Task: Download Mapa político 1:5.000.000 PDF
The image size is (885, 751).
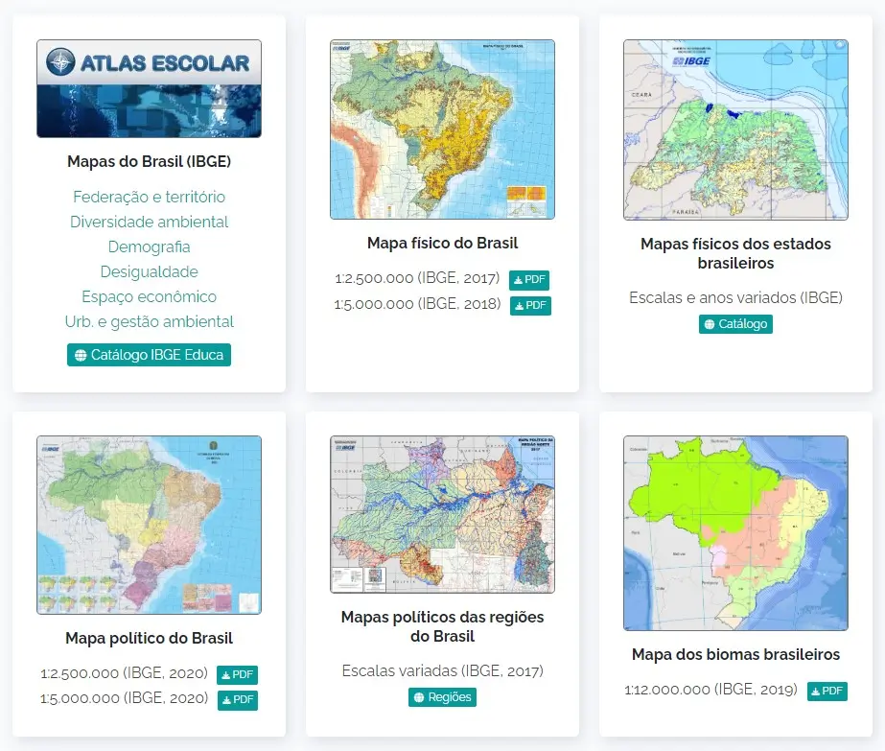Action: [237, 700]
